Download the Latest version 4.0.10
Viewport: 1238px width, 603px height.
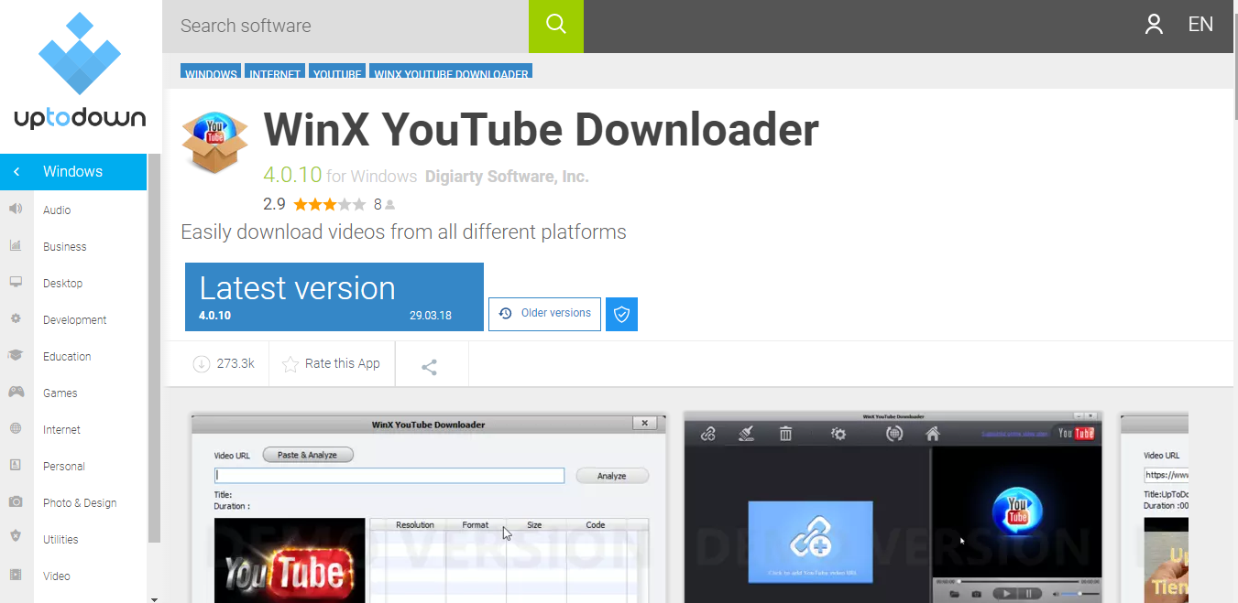click(x=334, y=296)
